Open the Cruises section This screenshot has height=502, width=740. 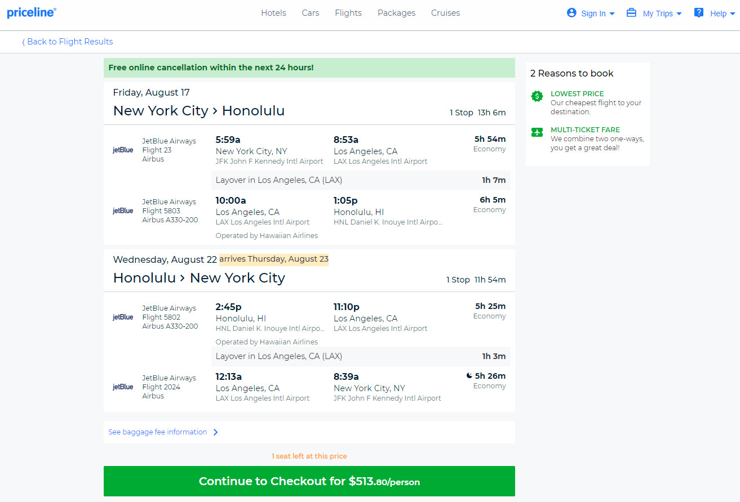(x=445, y=13)
